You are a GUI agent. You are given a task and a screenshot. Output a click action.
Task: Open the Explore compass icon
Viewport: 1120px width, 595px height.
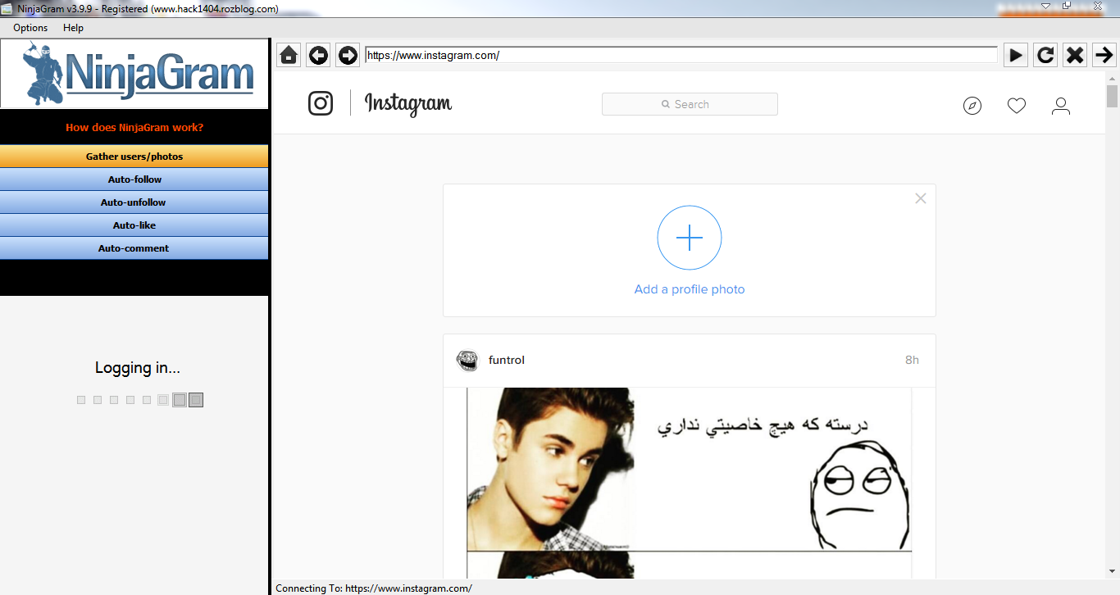[972, 106]
